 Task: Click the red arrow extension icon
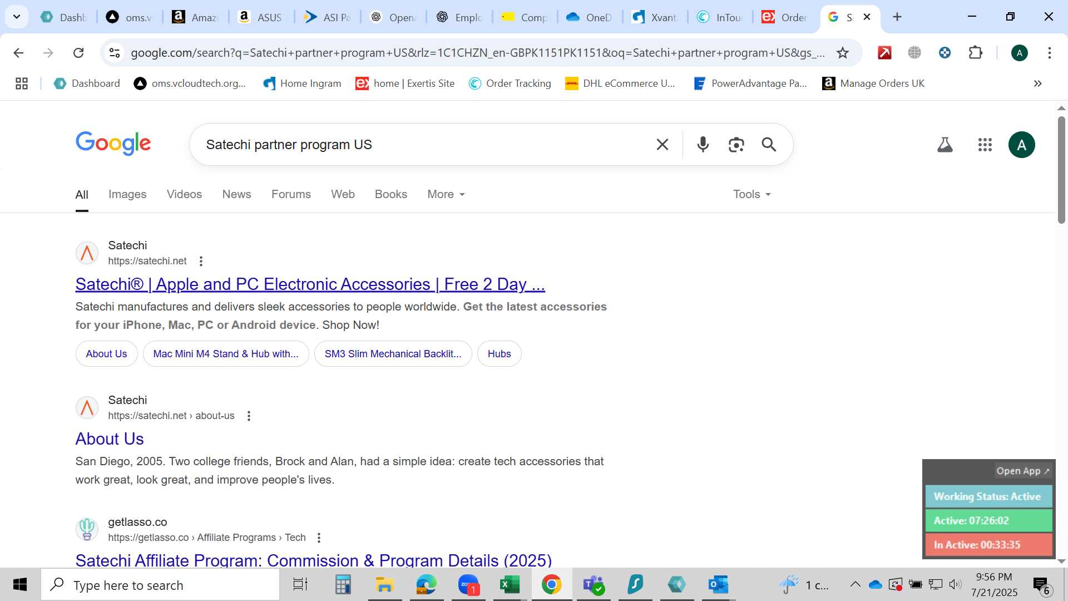click(884, 53)
